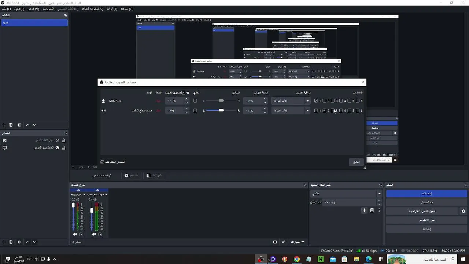Image resolution: width=469 pixels, height=264 pixels.
Task: Open the View menu (V)
Action: click(x=33, y=9)
